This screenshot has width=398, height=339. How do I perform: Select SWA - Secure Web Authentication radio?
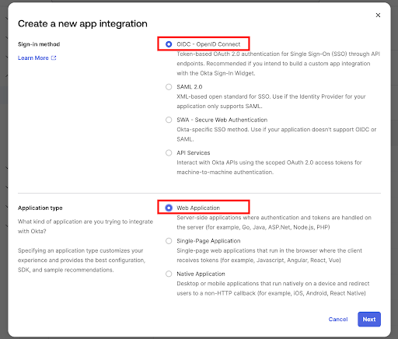[x=169, y=120]
